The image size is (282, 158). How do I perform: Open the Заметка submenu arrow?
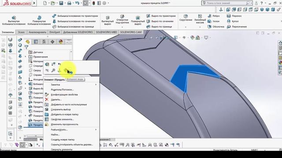pyautogui.click(x=96, y=85)
